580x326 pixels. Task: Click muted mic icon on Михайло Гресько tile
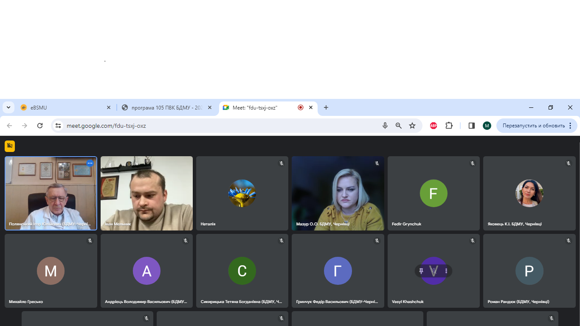click(90, 241)
